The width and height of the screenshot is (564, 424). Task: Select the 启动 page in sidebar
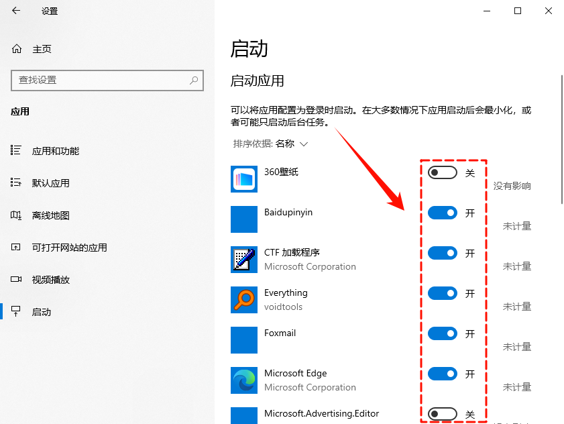pos(42,312)
